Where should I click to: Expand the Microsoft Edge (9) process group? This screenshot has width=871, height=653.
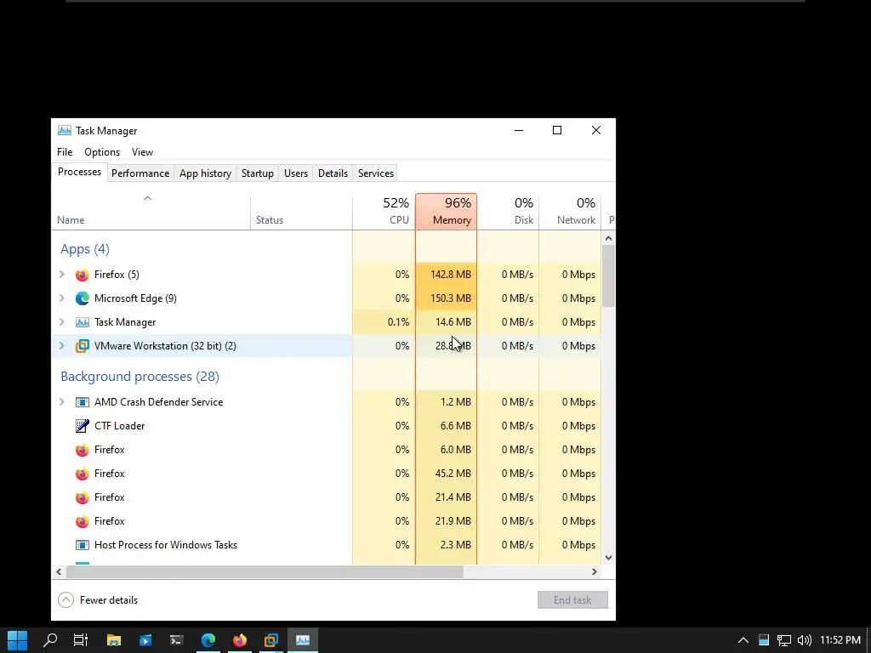click(61, 298)
